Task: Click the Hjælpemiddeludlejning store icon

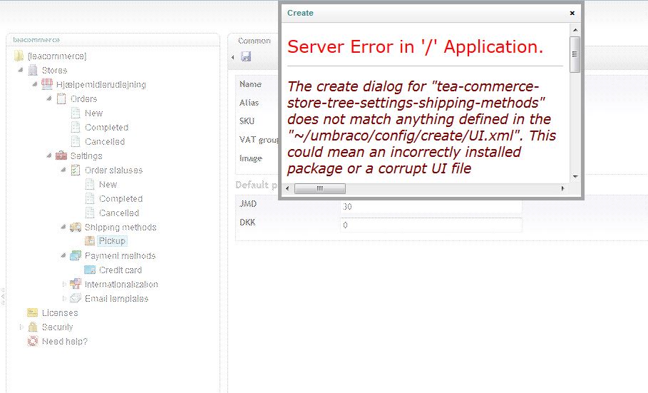Action: (47, 84)
